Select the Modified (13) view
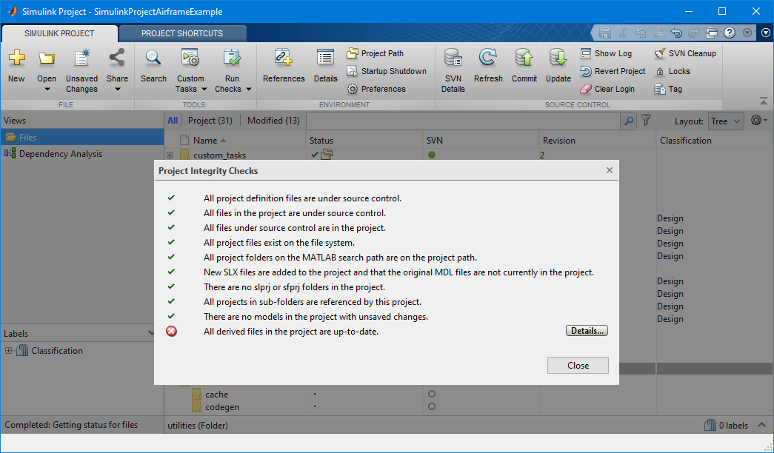 tap(273, 121)
